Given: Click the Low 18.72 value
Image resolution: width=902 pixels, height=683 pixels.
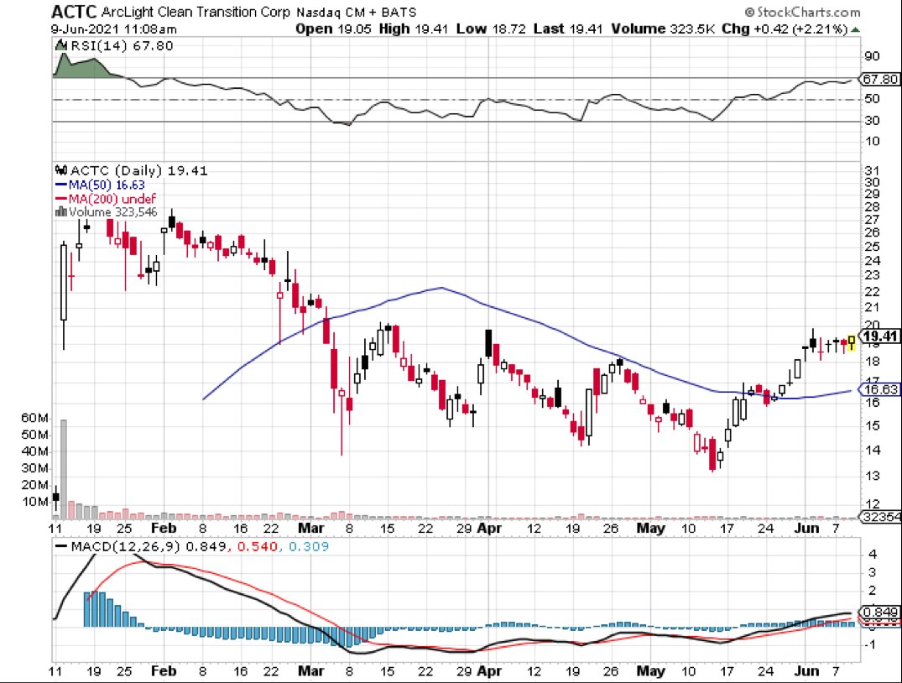Looking at the screenshot, I should point(491,29).
